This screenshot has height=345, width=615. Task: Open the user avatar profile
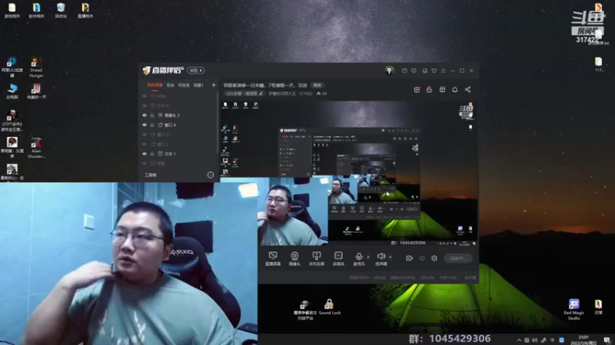(389, 71)
